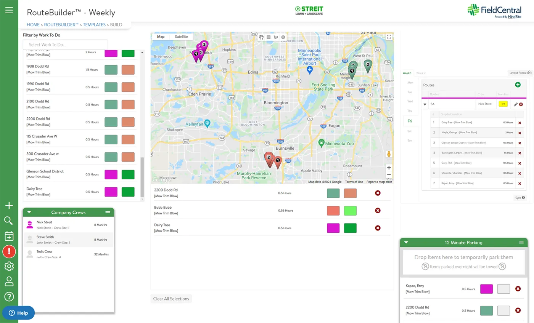The image size is (534, 323).
Task: Collapse the 15 Minute Parking panel arrow
Action: point(406,242)
